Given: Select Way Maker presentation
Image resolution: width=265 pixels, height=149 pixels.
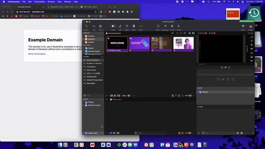Looking at the screenshot, I should [93, 83].
